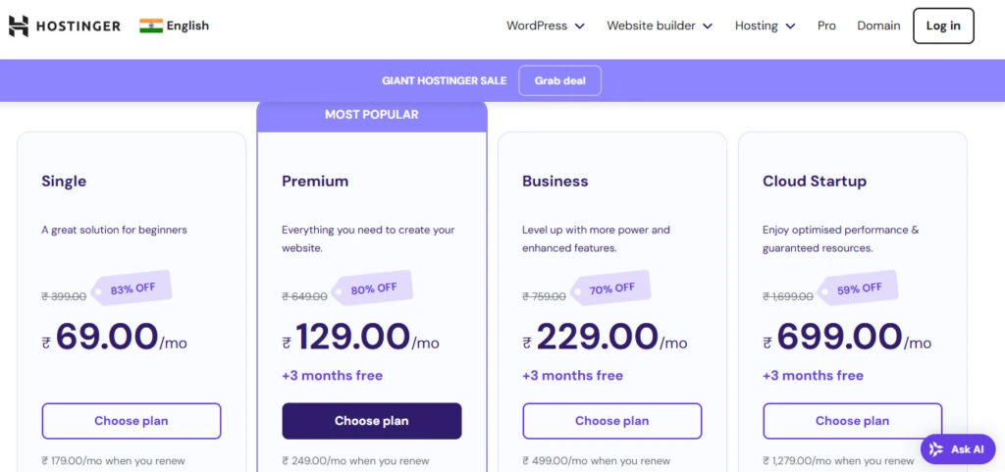The image size is (1005, 472).
Task: Click the GIANT HOSTINGER SALE text
Action: coord(445,80)
